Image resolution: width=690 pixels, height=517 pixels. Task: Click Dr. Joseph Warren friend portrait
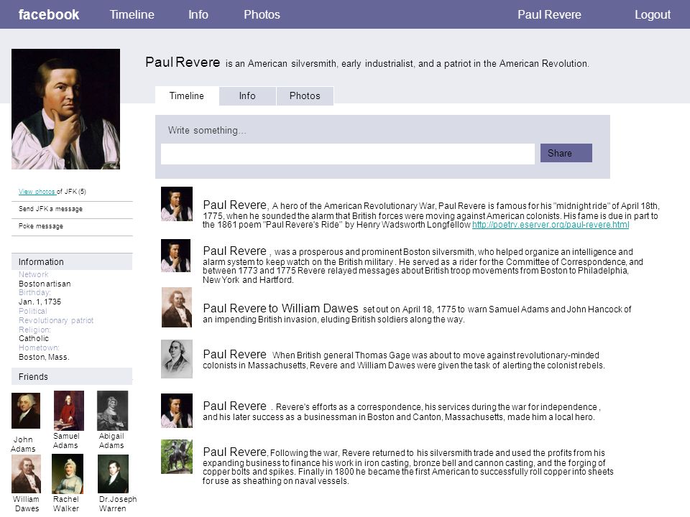[x=113, y=474]
